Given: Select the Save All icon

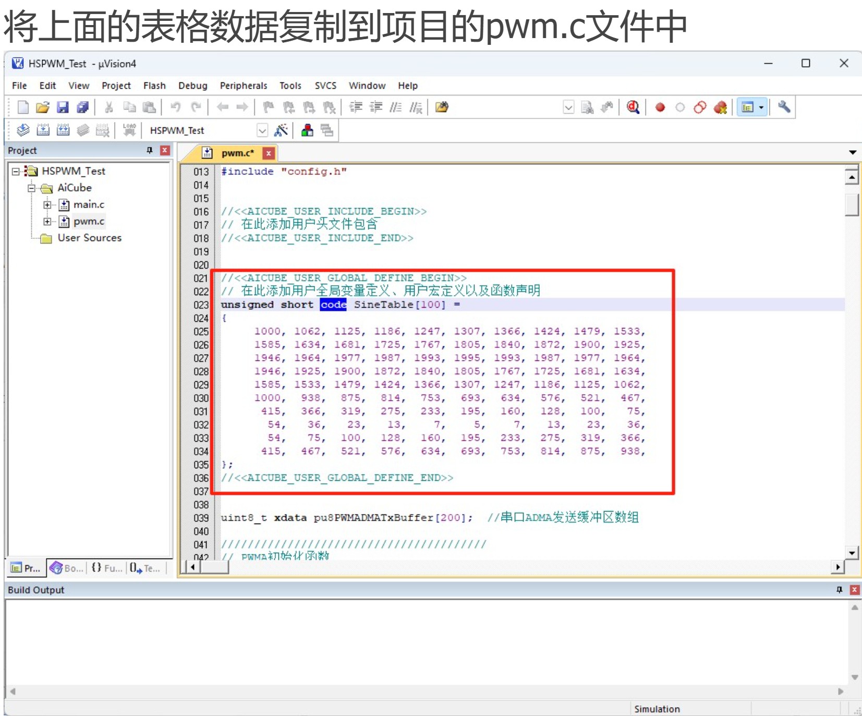Looking at the screenshot, I should (x=83, y=108).
